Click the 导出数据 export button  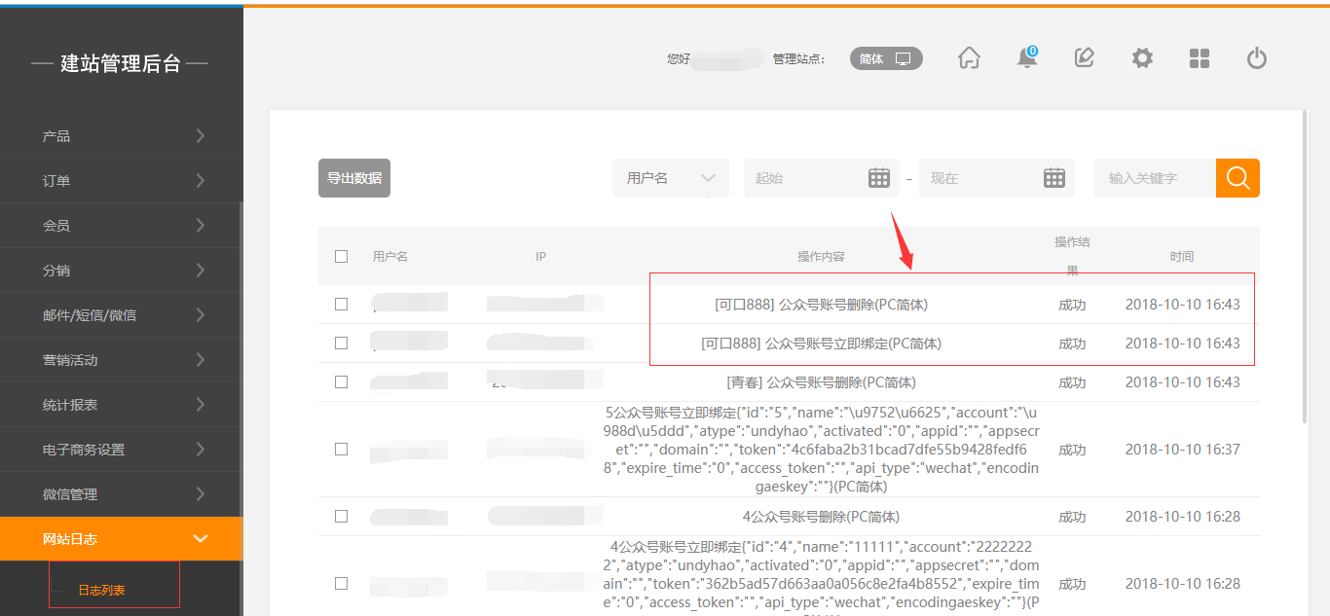(354, 178)
